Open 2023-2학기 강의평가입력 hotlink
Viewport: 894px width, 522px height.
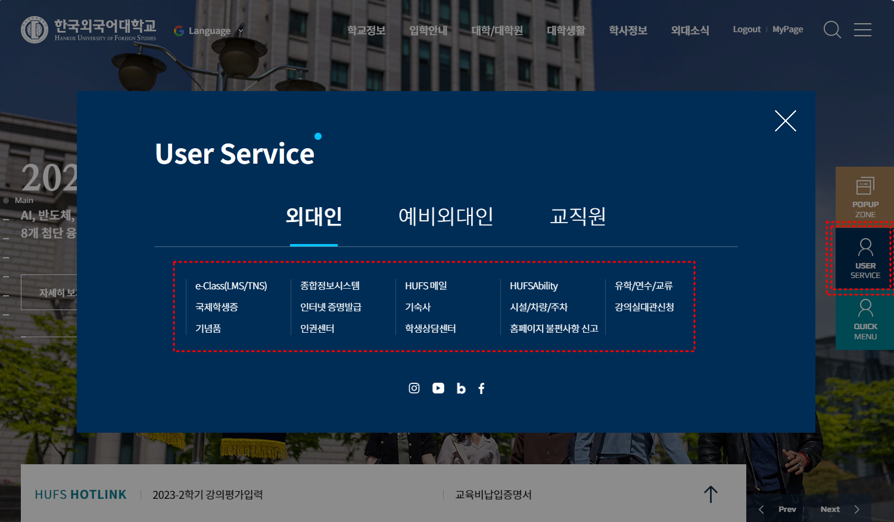[207, 495]
